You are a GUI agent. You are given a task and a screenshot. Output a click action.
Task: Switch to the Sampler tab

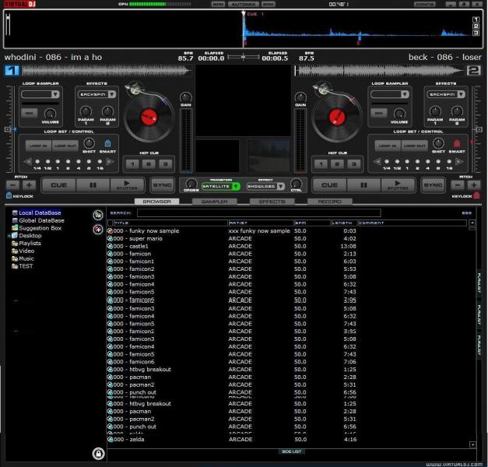215,202
